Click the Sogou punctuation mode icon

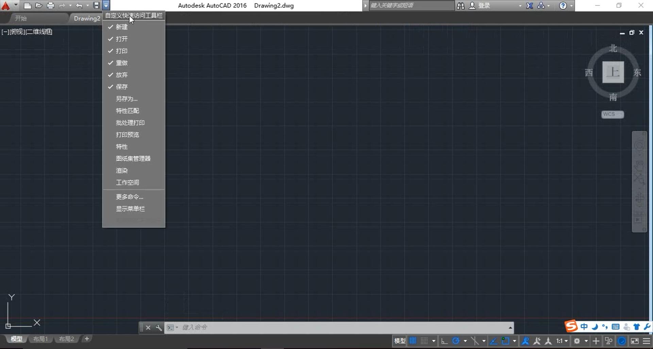click(605, 327)
